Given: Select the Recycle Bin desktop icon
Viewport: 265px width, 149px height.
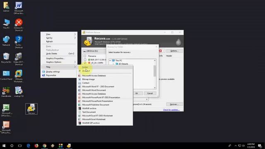Looking at the screenshot, I should click(x=6, y=58).
